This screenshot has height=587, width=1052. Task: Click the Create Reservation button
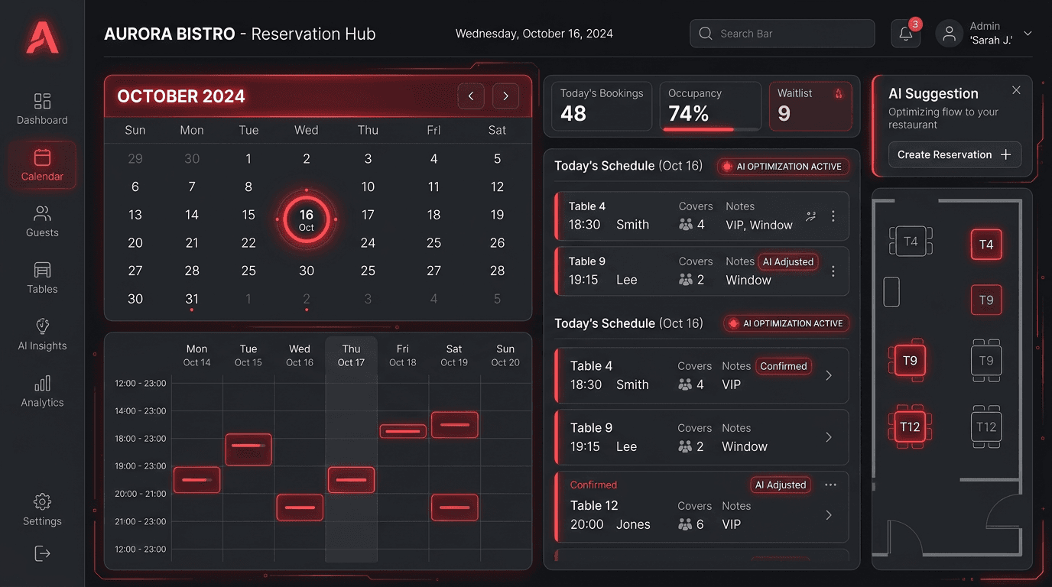pyautogui.click(x=954, y=154)
